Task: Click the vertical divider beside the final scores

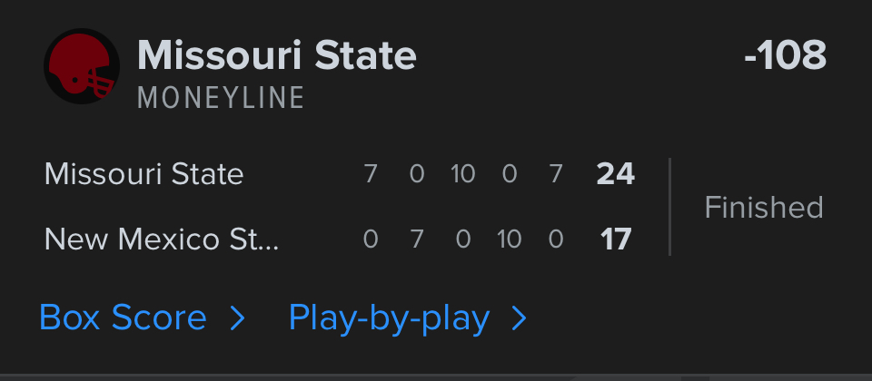Action: (669, 207)
